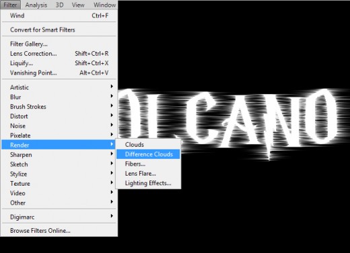The image size is (350, 253).
Task: Apply the Clouds render filter
Action: pyautogui.click(x=148, y=145)
